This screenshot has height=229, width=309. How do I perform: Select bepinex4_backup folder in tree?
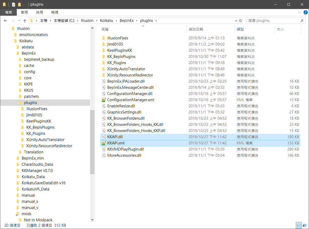point(39,59)
